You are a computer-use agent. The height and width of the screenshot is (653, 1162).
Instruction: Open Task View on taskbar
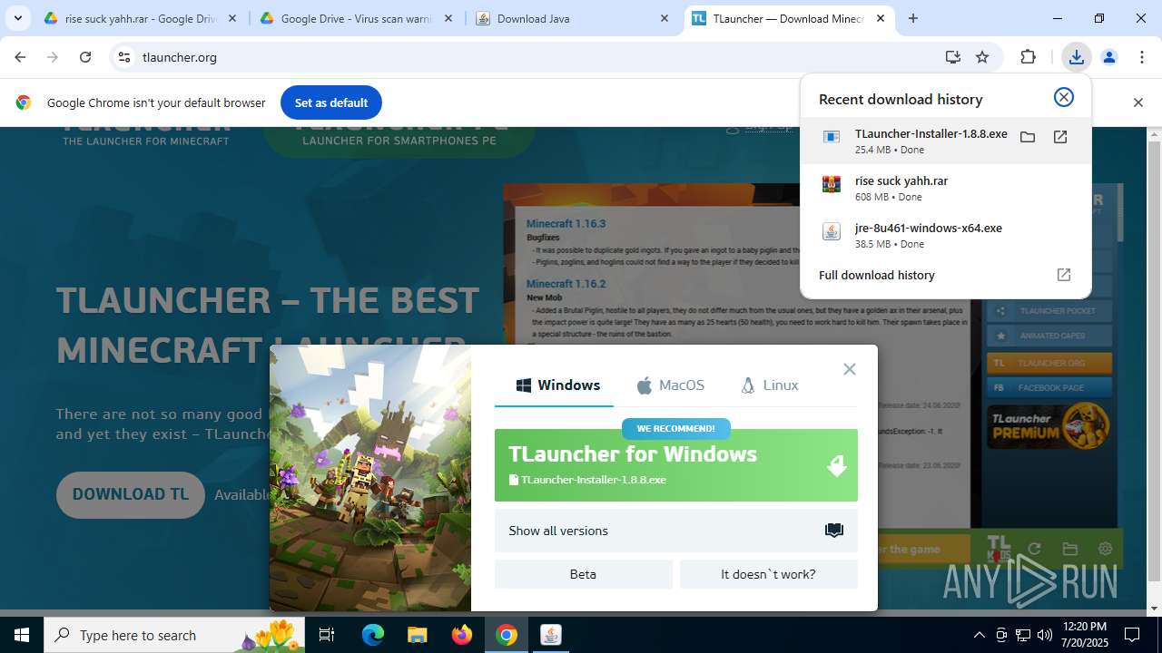pos(328,635)
